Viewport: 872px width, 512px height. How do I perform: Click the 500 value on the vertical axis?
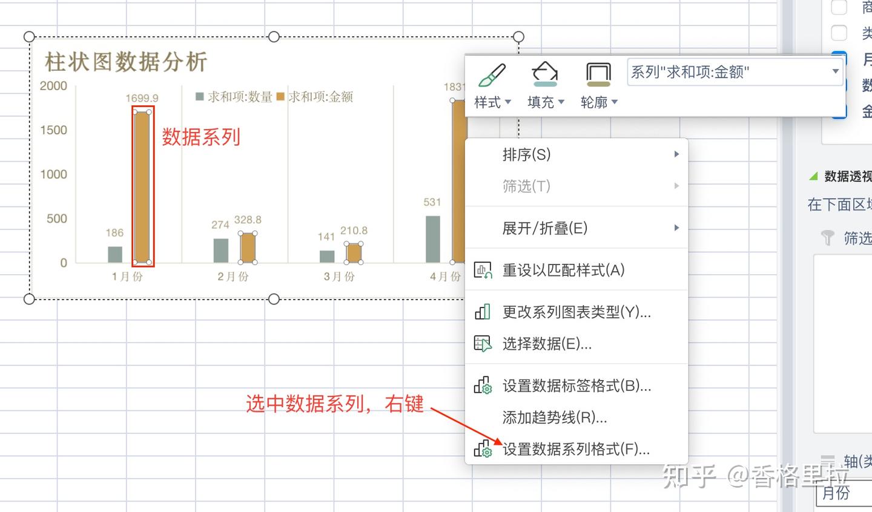(57, 218)
